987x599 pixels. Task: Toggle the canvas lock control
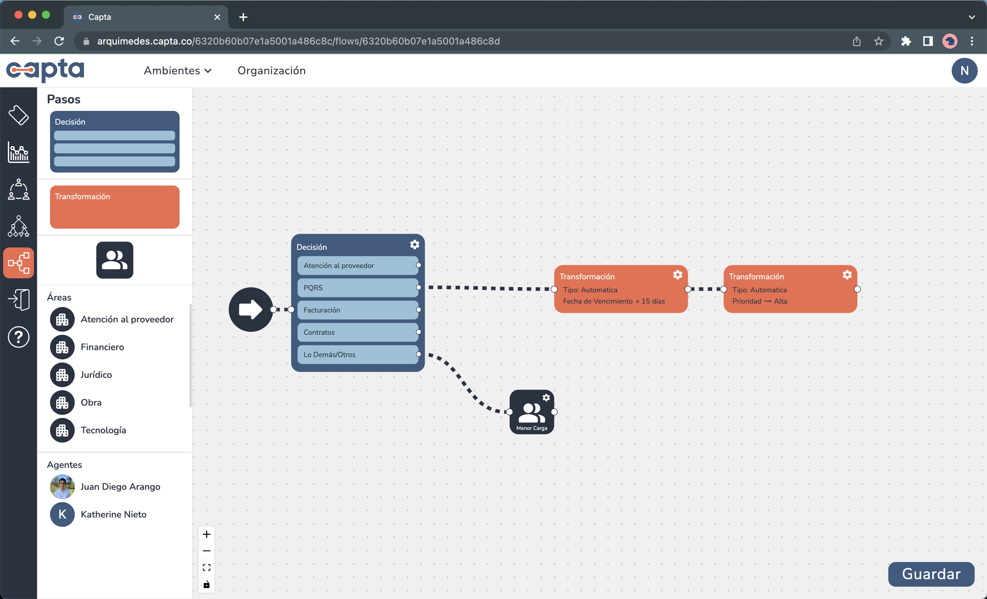[207, 584]
